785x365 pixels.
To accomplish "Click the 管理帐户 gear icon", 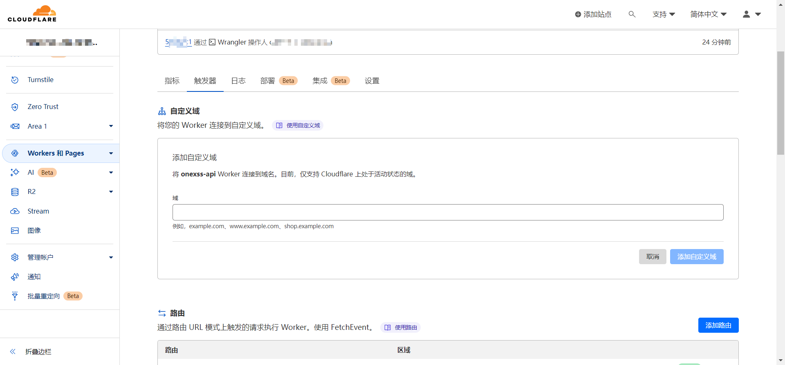I will pos(15,257).
